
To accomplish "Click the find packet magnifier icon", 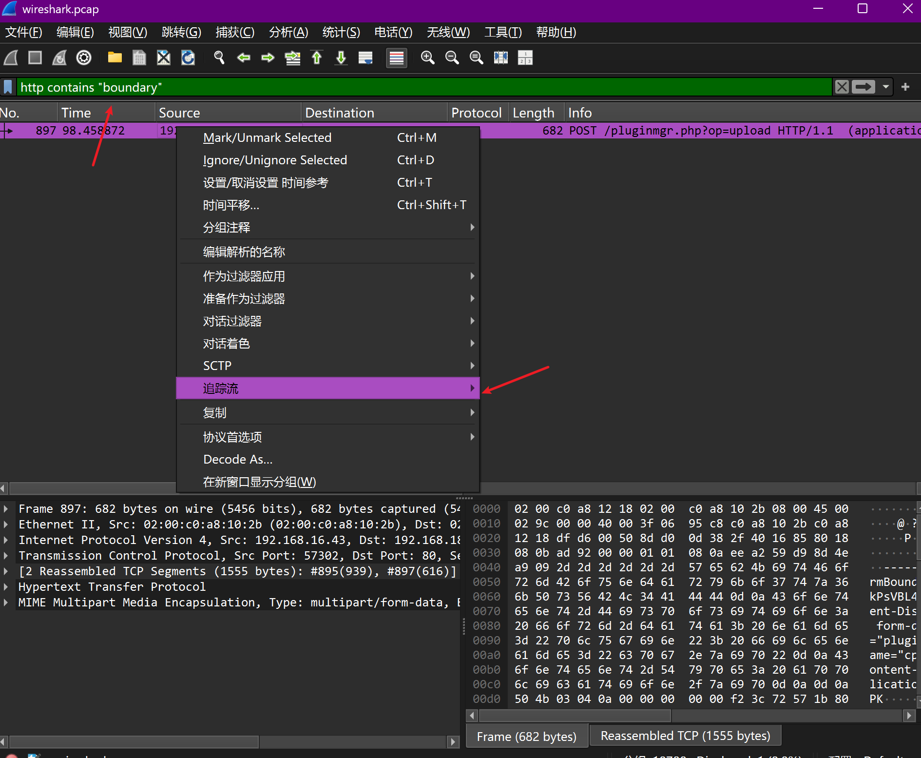I will click(x=219, y=58).
